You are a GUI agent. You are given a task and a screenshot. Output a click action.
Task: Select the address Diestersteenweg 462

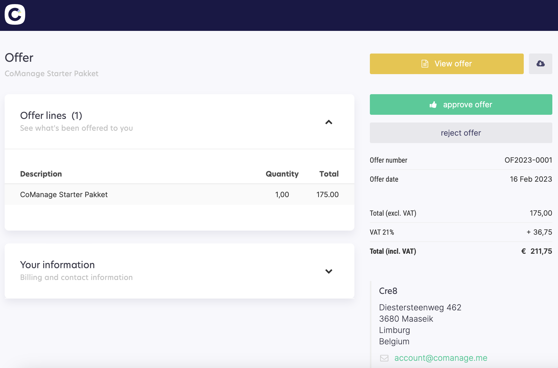click(420, 308)
